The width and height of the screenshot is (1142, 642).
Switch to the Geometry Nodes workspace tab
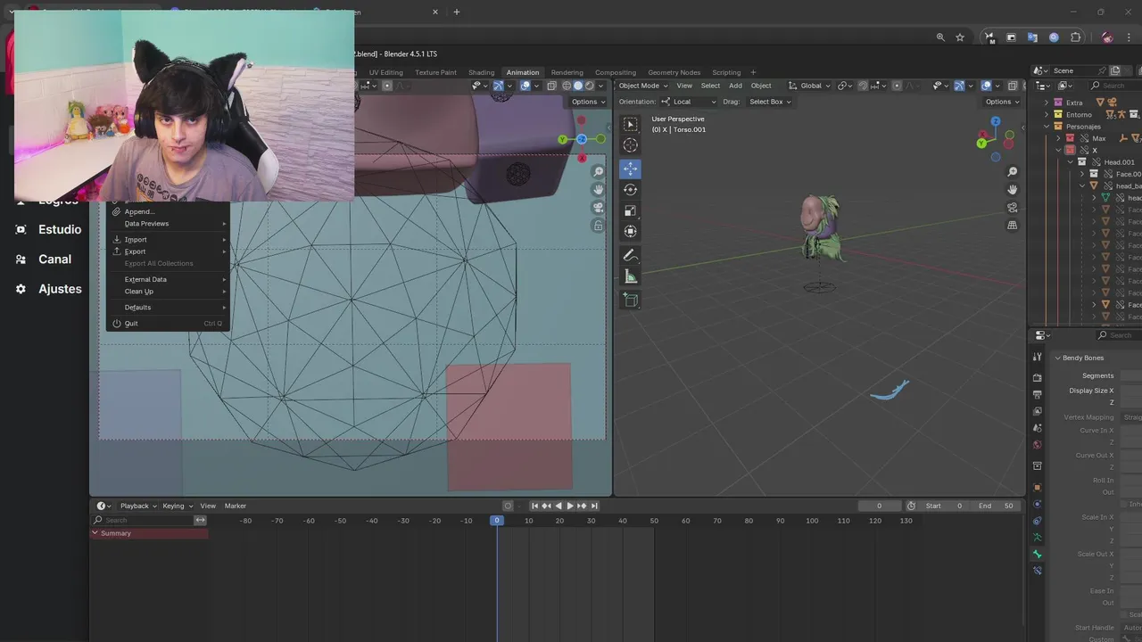(x=674, y=72)
